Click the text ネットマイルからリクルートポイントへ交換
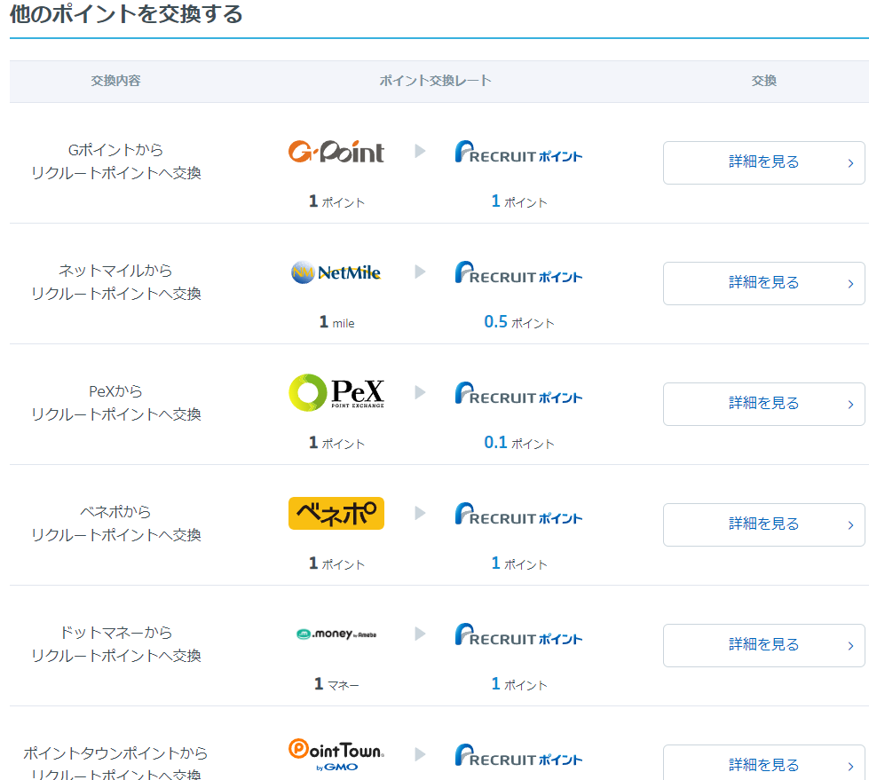This screenshot has width=869, height=780. [x=115, y=282]
